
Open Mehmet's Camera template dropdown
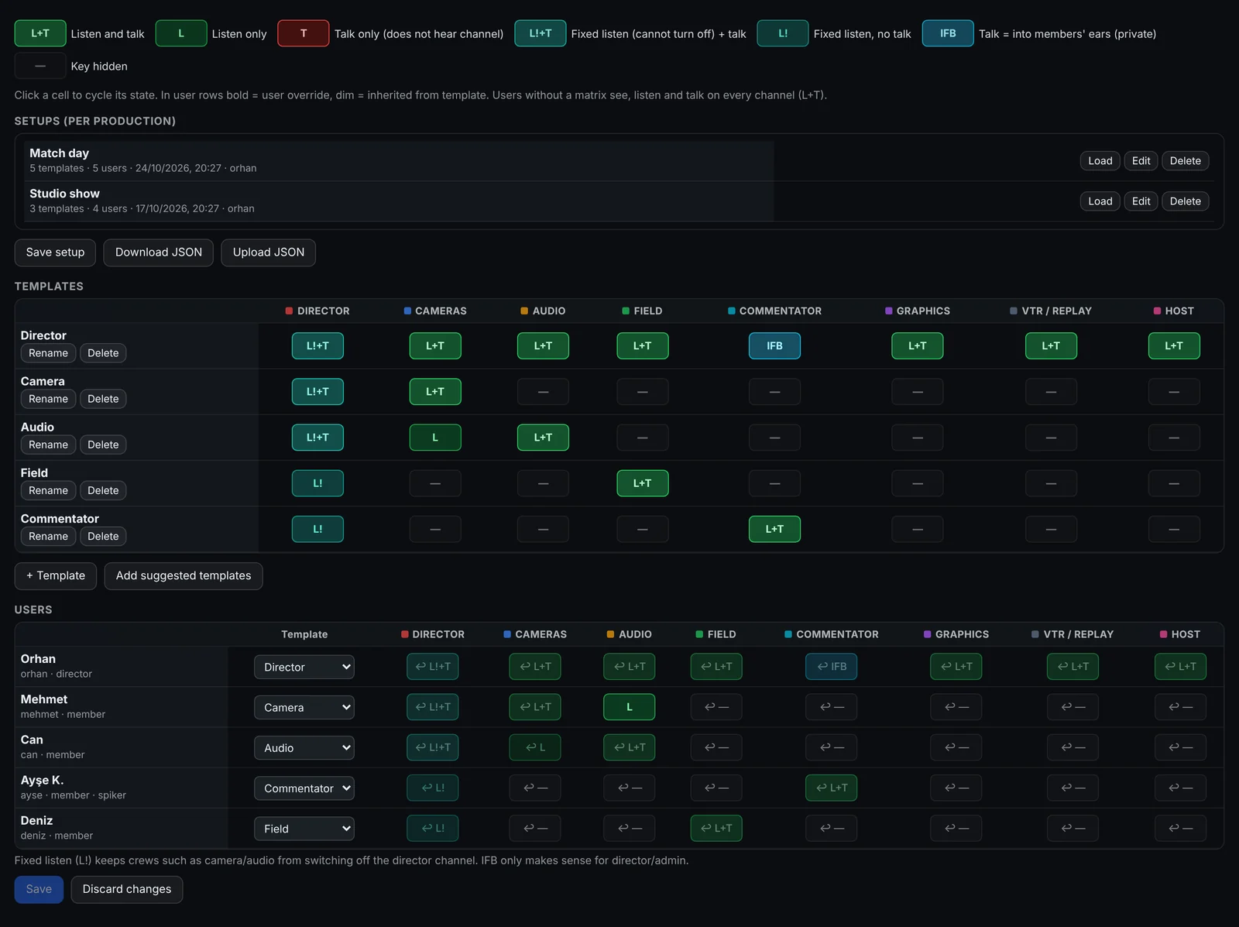point(304,707)
